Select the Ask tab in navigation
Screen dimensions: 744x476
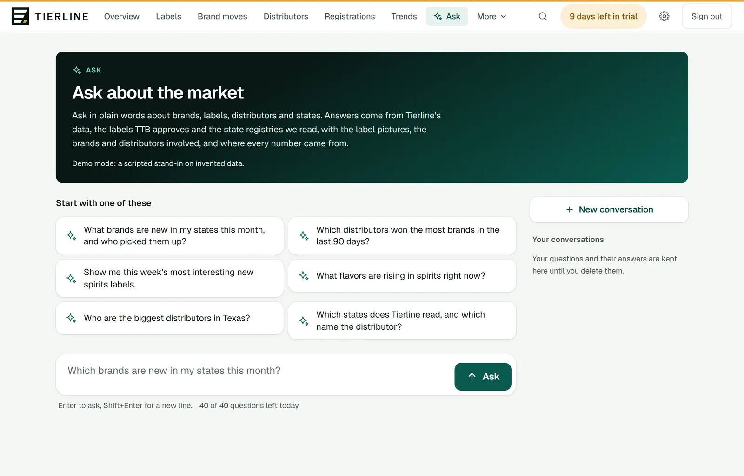(447, 16)
